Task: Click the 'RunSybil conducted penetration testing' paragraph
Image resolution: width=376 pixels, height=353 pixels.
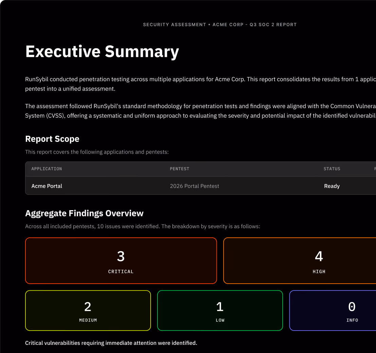Action: (x=201, y=84)
